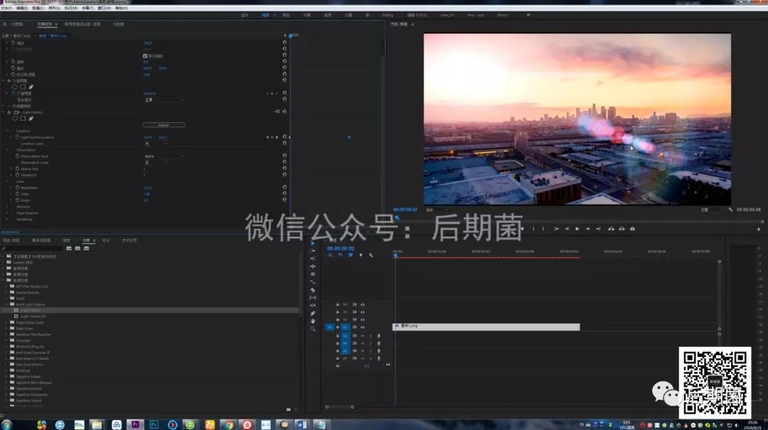Click the Extract button in Program Monitor
The height and width of the screenshot is (430, 768).
622,229
